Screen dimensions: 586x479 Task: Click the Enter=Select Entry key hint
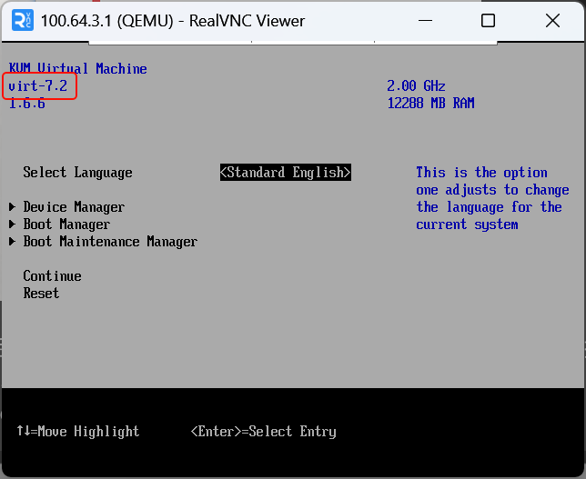tap(263, 432)
